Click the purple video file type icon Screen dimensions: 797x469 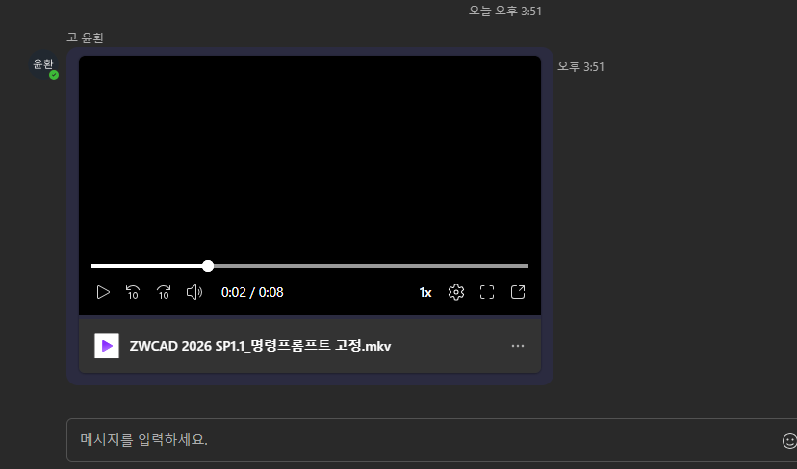pos(107,346)
